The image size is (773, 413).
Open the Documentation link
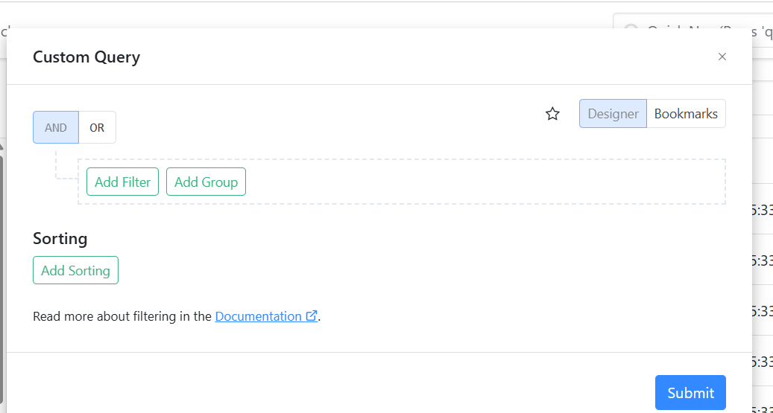(258, 316)
